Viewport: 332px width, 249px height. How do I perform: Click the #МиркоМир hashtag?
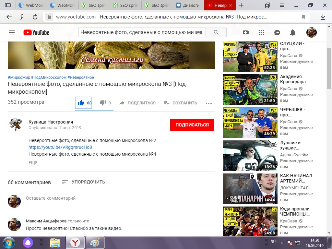(19, 77)
